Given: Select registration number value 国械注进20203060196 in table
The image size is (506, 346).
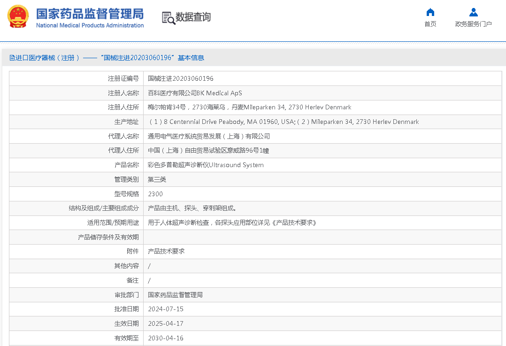Looking at the screenshot, I should 180,79.
